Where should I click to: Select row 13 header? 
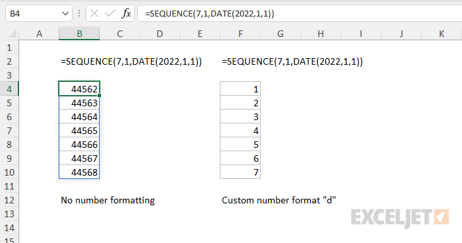point(9,214)
